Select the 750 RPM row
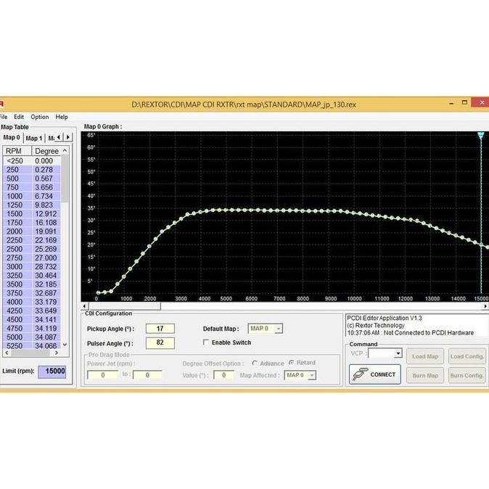The image size is (489, 489). (x=32, y=187)
